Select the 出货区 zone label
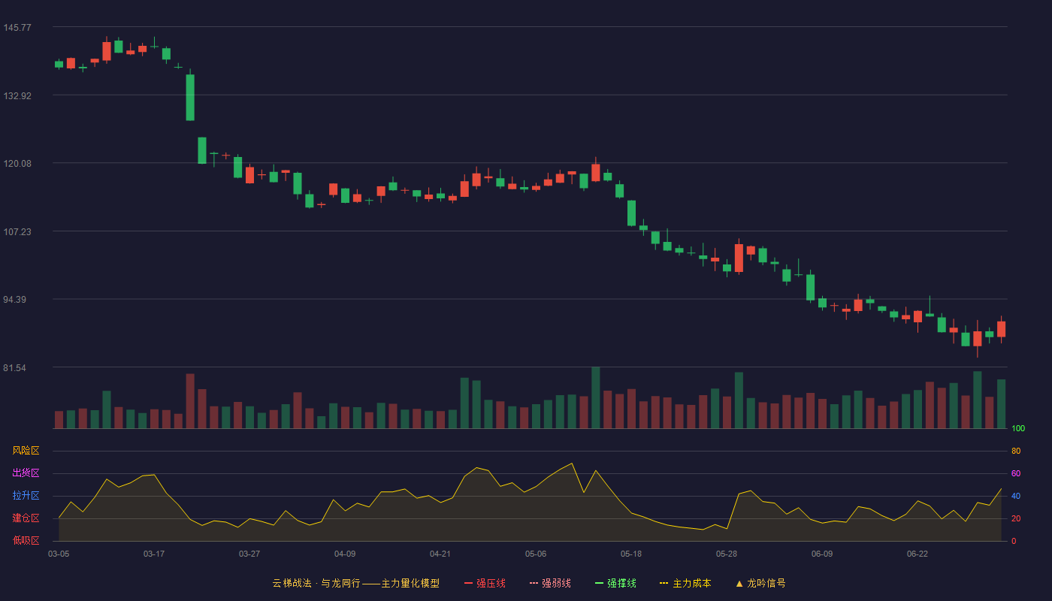 click(26, 473)
